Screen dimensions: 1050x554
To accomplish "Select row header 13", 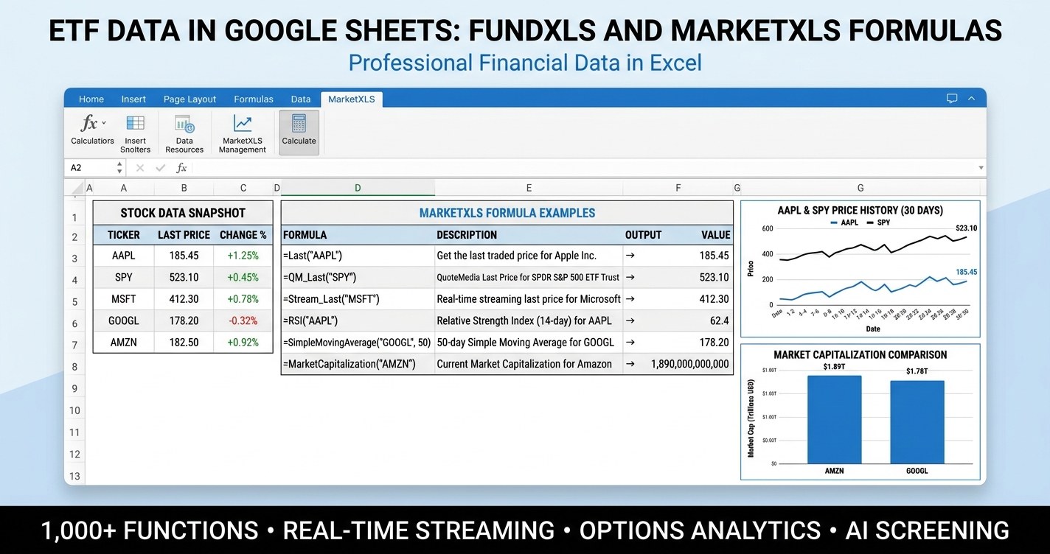I will pyautogui.click(x=74, y=476).
